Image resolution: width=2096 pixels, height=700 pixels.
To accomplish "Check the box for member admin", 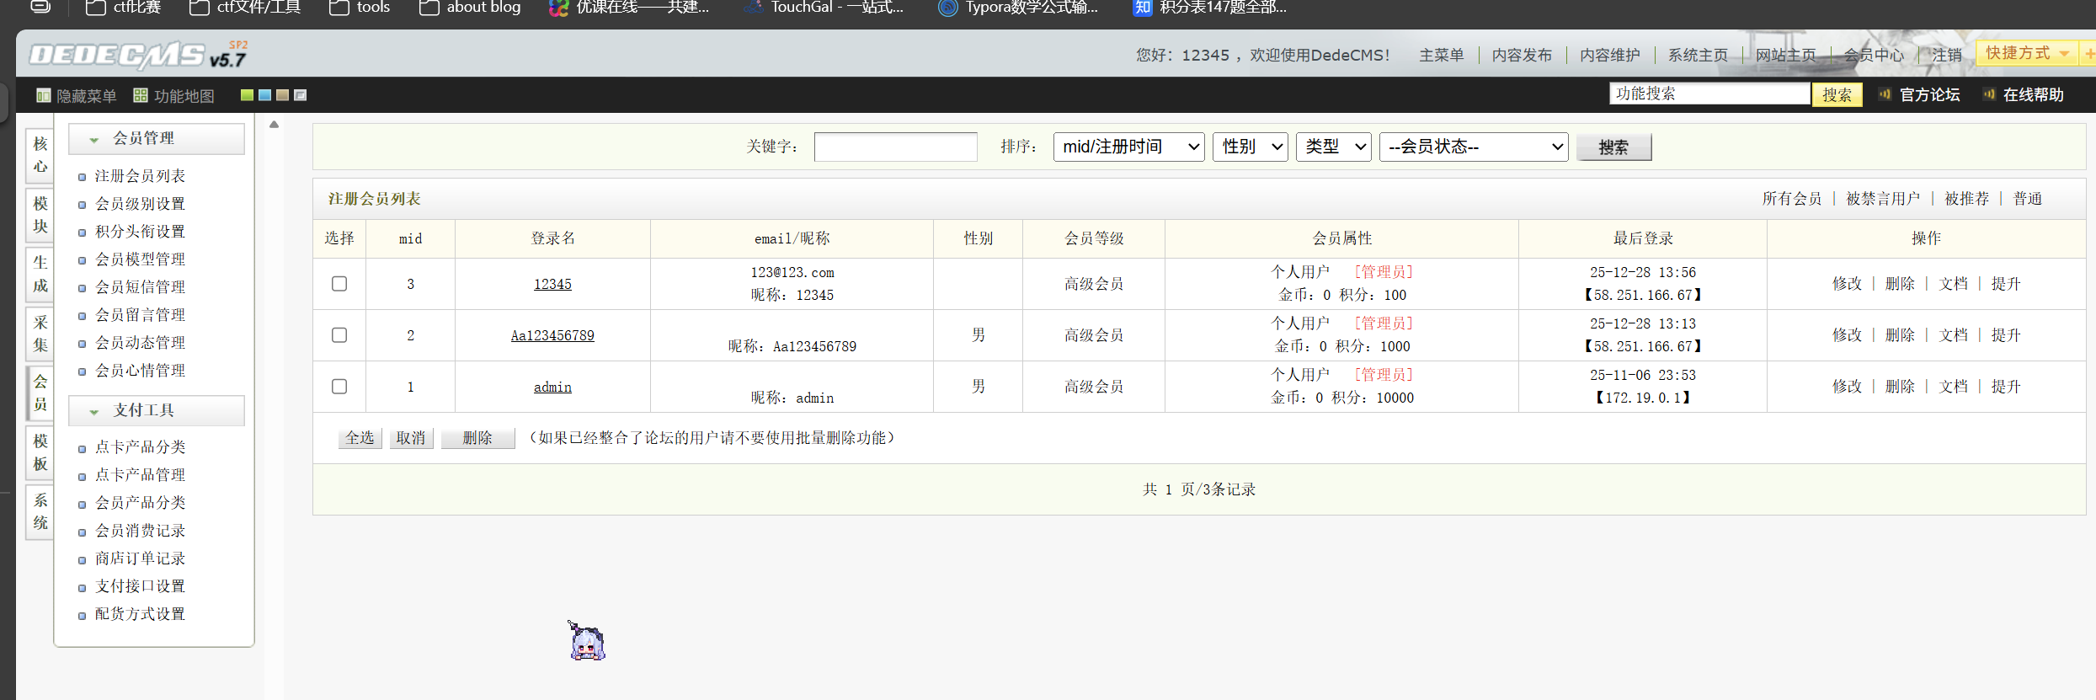I will pyautogui.click(x=339, y=387).
